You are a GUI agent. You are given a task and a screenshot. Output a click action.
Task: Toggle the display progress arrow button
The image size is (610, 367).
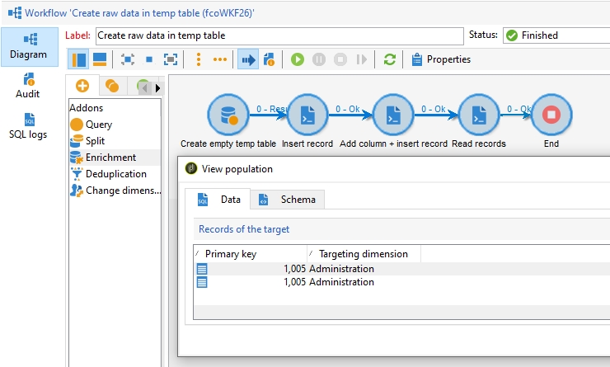click(247, 59)
